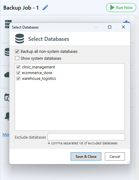The width and height of the screenshot is (139, 180).
Task: Click the notification bell icon in sidebar
Action: click(x=7, y=116)
